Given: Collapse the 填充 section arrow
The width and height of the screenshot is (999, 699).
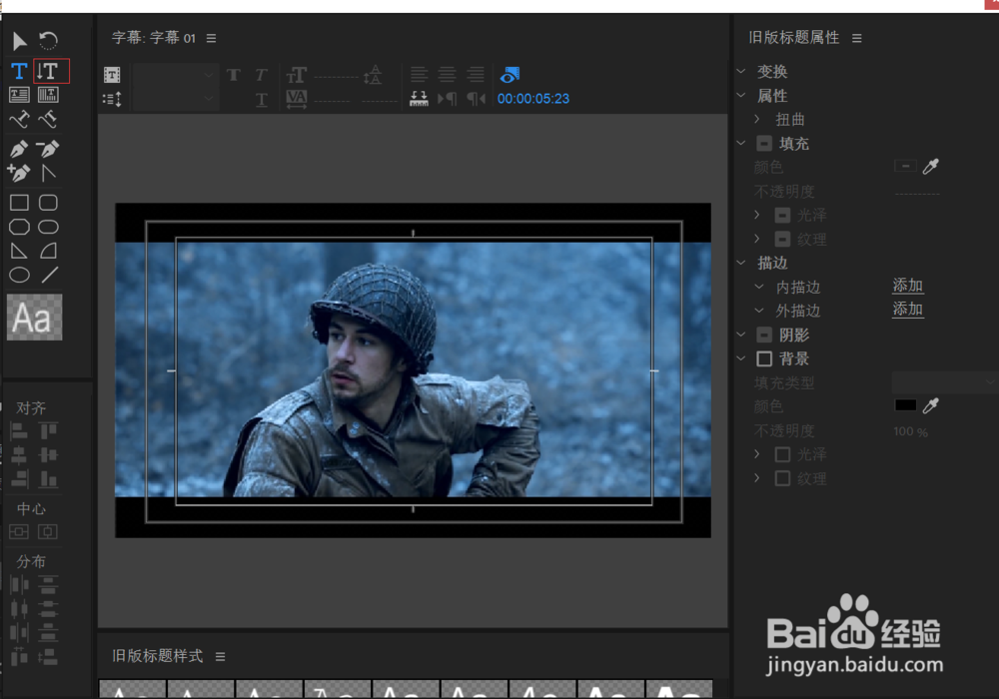Looking at the screenshot, I should [741, 143].
